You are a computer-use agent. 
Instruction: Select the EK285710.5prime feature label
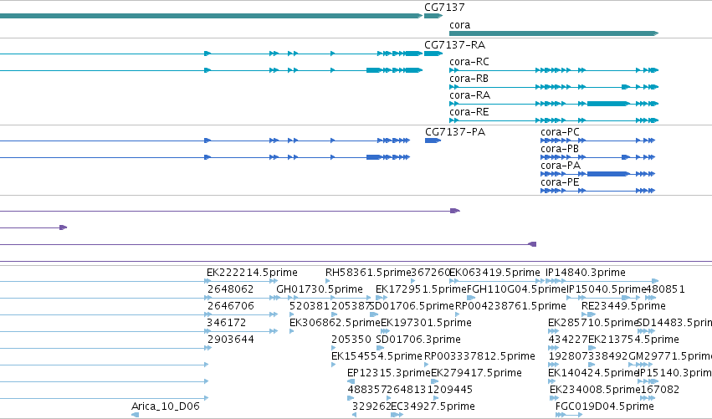pos(593,323)
